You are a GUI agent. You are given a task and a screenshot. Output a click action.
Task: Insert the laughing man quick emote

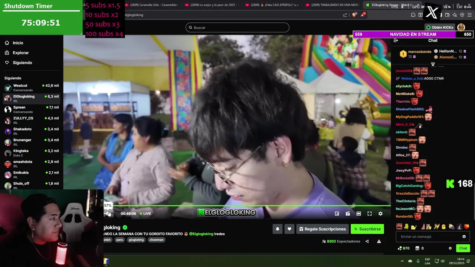coord(399,227)
